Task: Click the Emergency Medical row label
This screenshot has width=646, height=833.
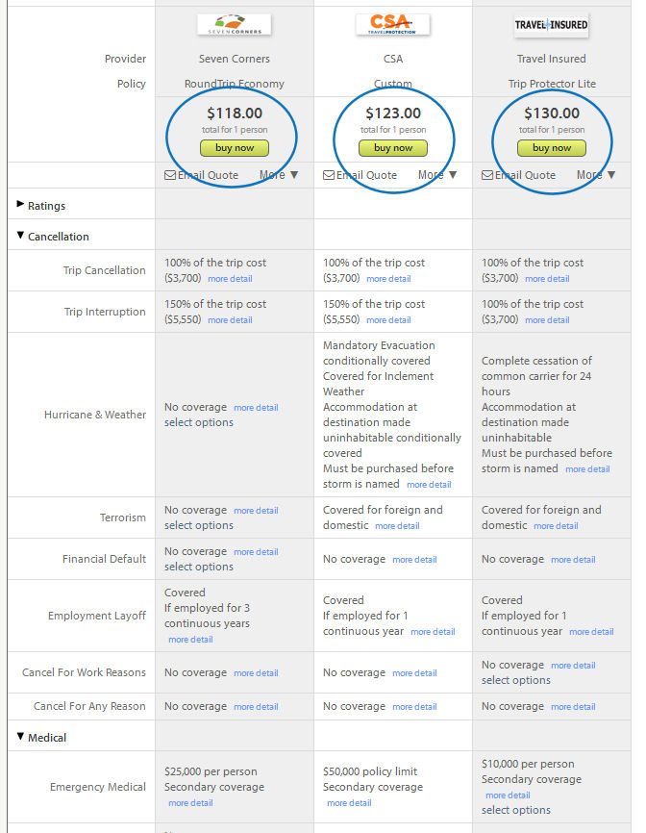Action: [98, 787]
